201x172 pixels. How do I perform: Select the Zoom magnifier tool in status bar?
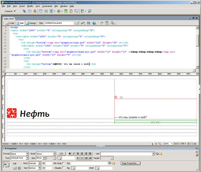(x=159, y=143)
